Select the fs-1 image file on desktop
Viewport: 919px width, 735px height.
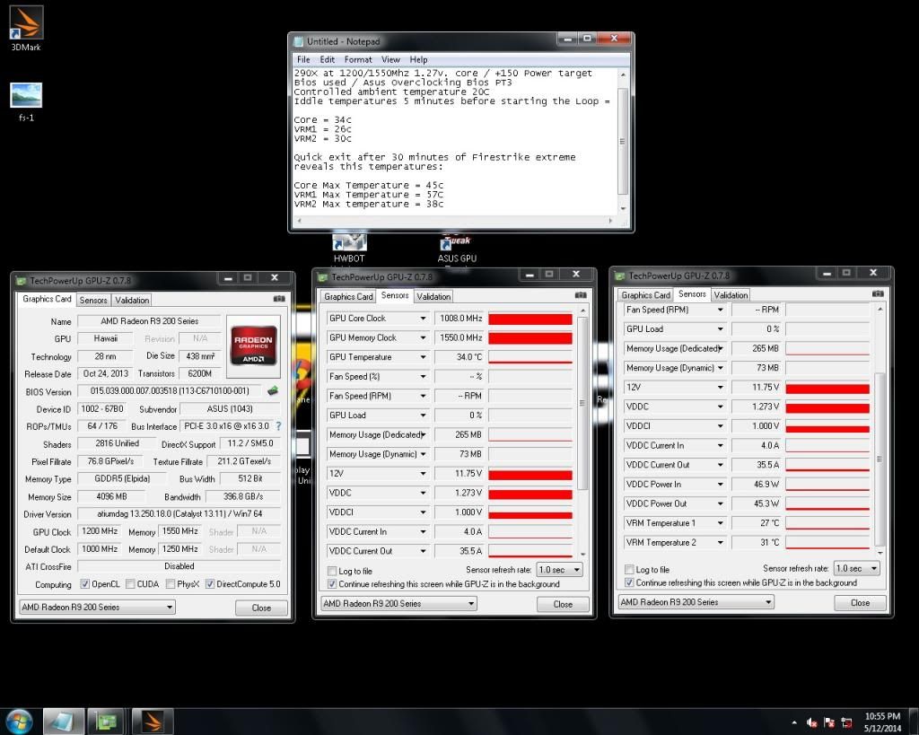pyautogui.click(x=25, y=97)
